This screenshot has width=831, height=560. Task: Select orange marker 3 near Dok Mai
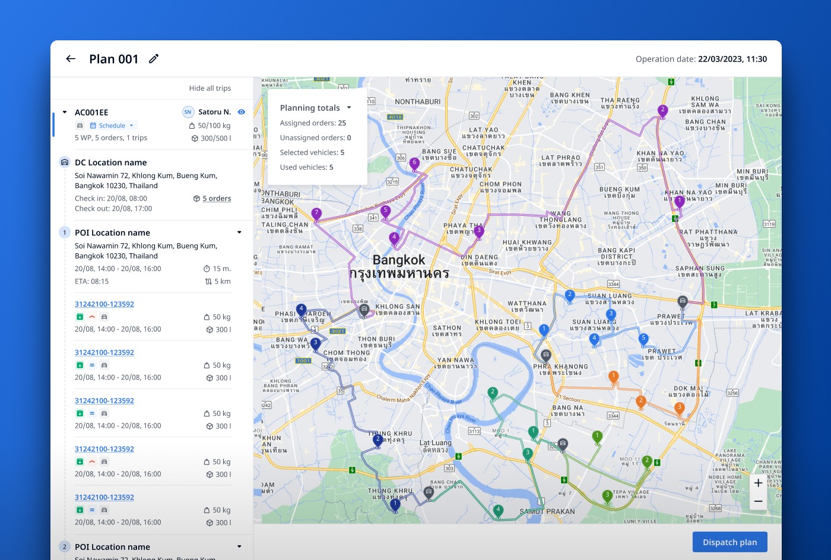680,408
